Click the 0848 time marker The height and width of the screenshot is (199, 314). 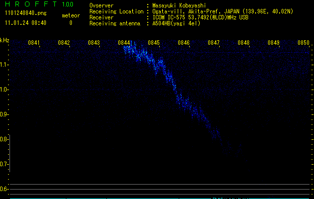pyautogui.click(x=244, y=43)
